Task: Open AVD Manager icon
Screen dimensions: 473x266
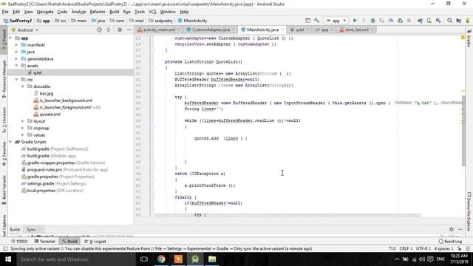Action: coord(429,21)
